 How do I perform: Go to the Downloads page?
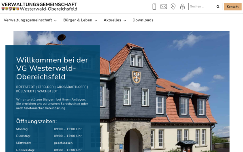[143, 20]
